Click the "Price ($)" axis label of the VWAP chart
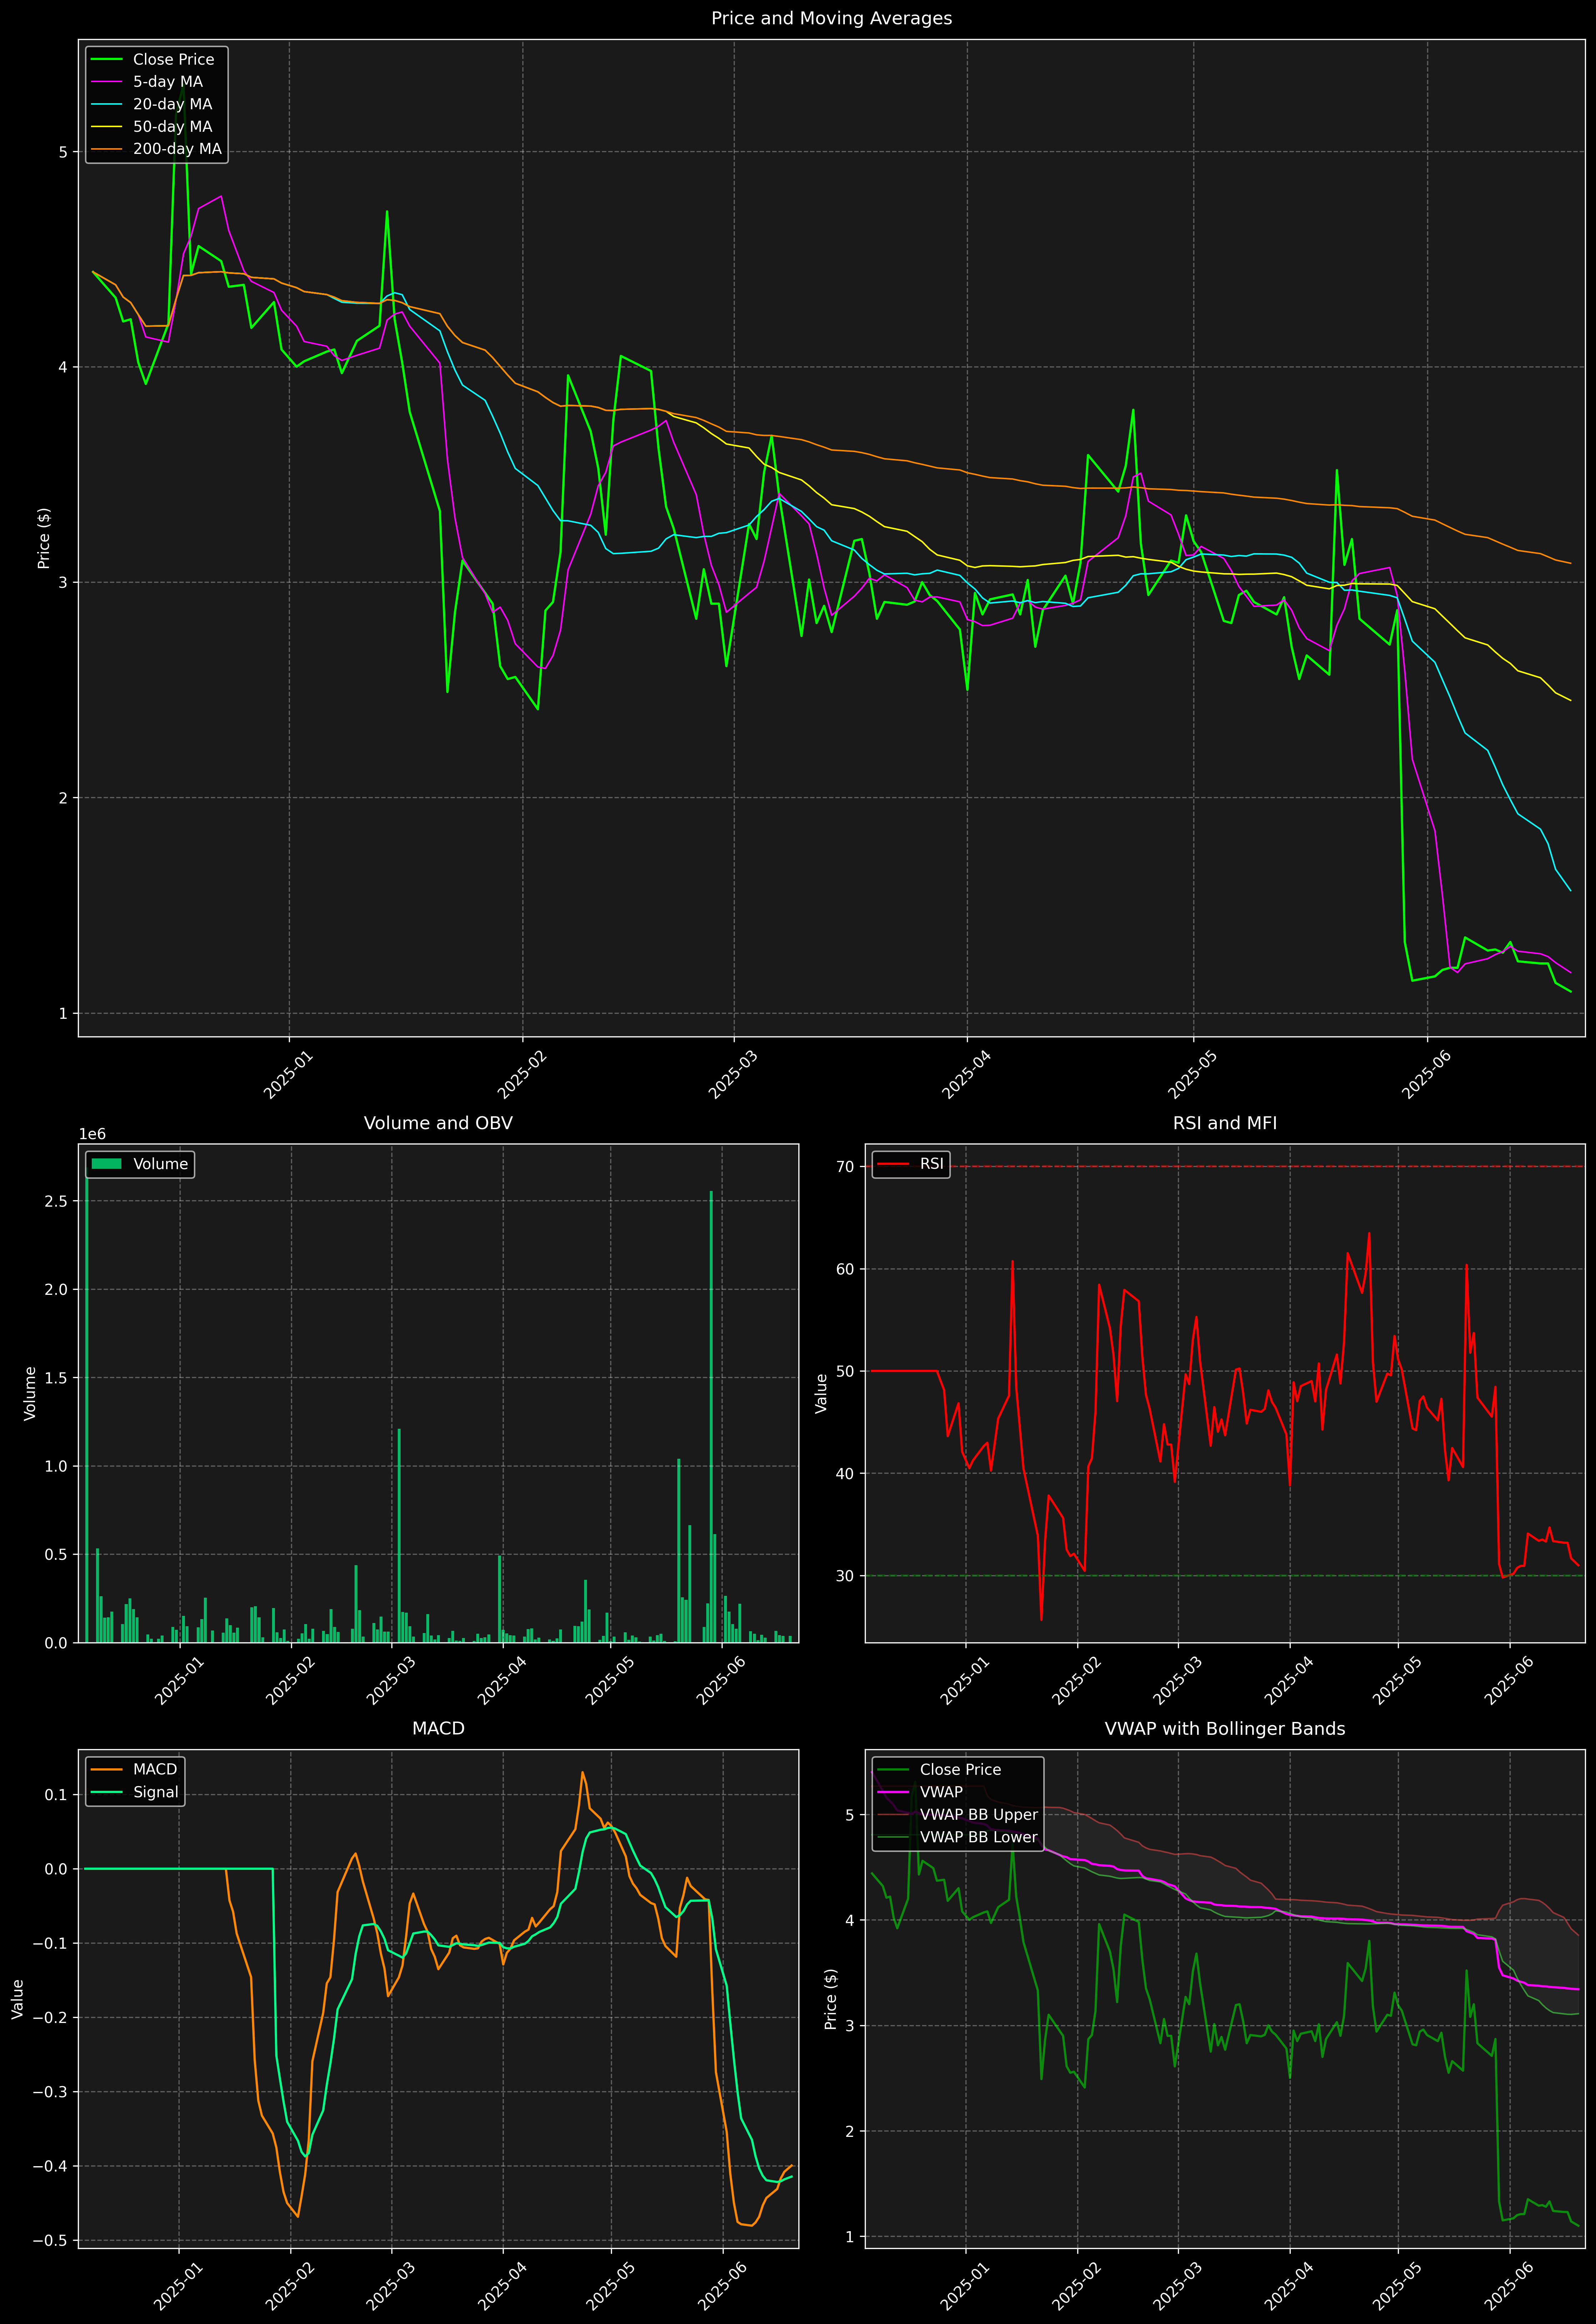The height and width of the screenshot is (2324, 1596). [830, 1999]
